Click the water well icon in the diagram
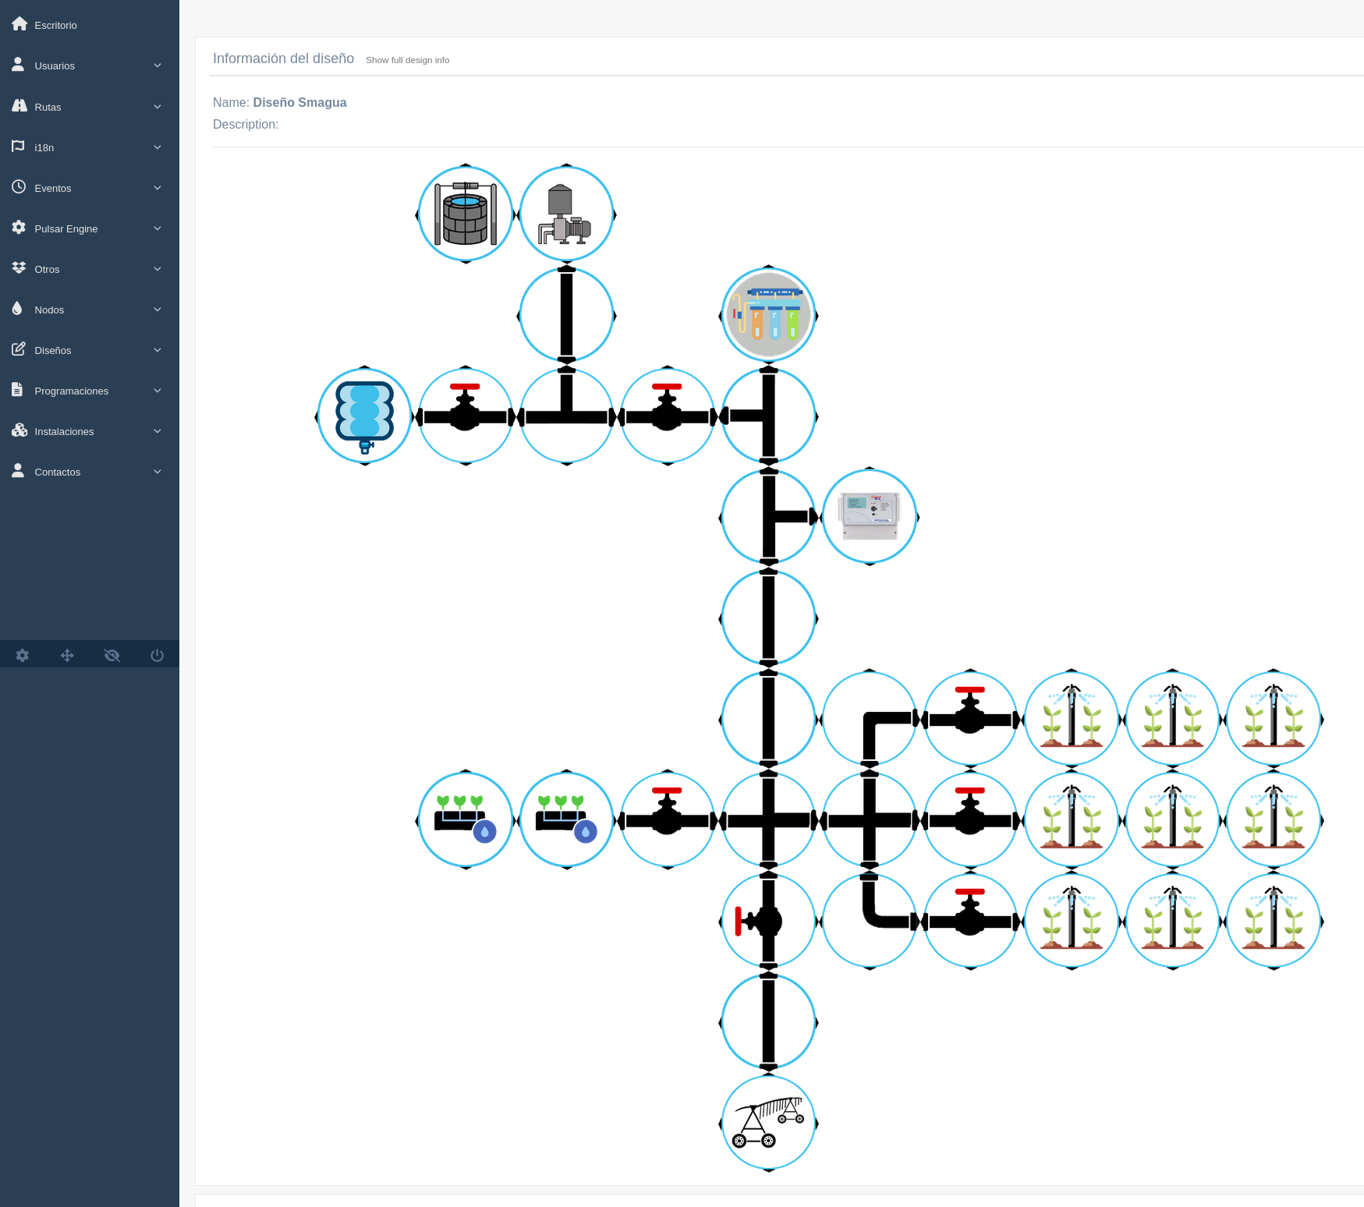 [466, 214]
